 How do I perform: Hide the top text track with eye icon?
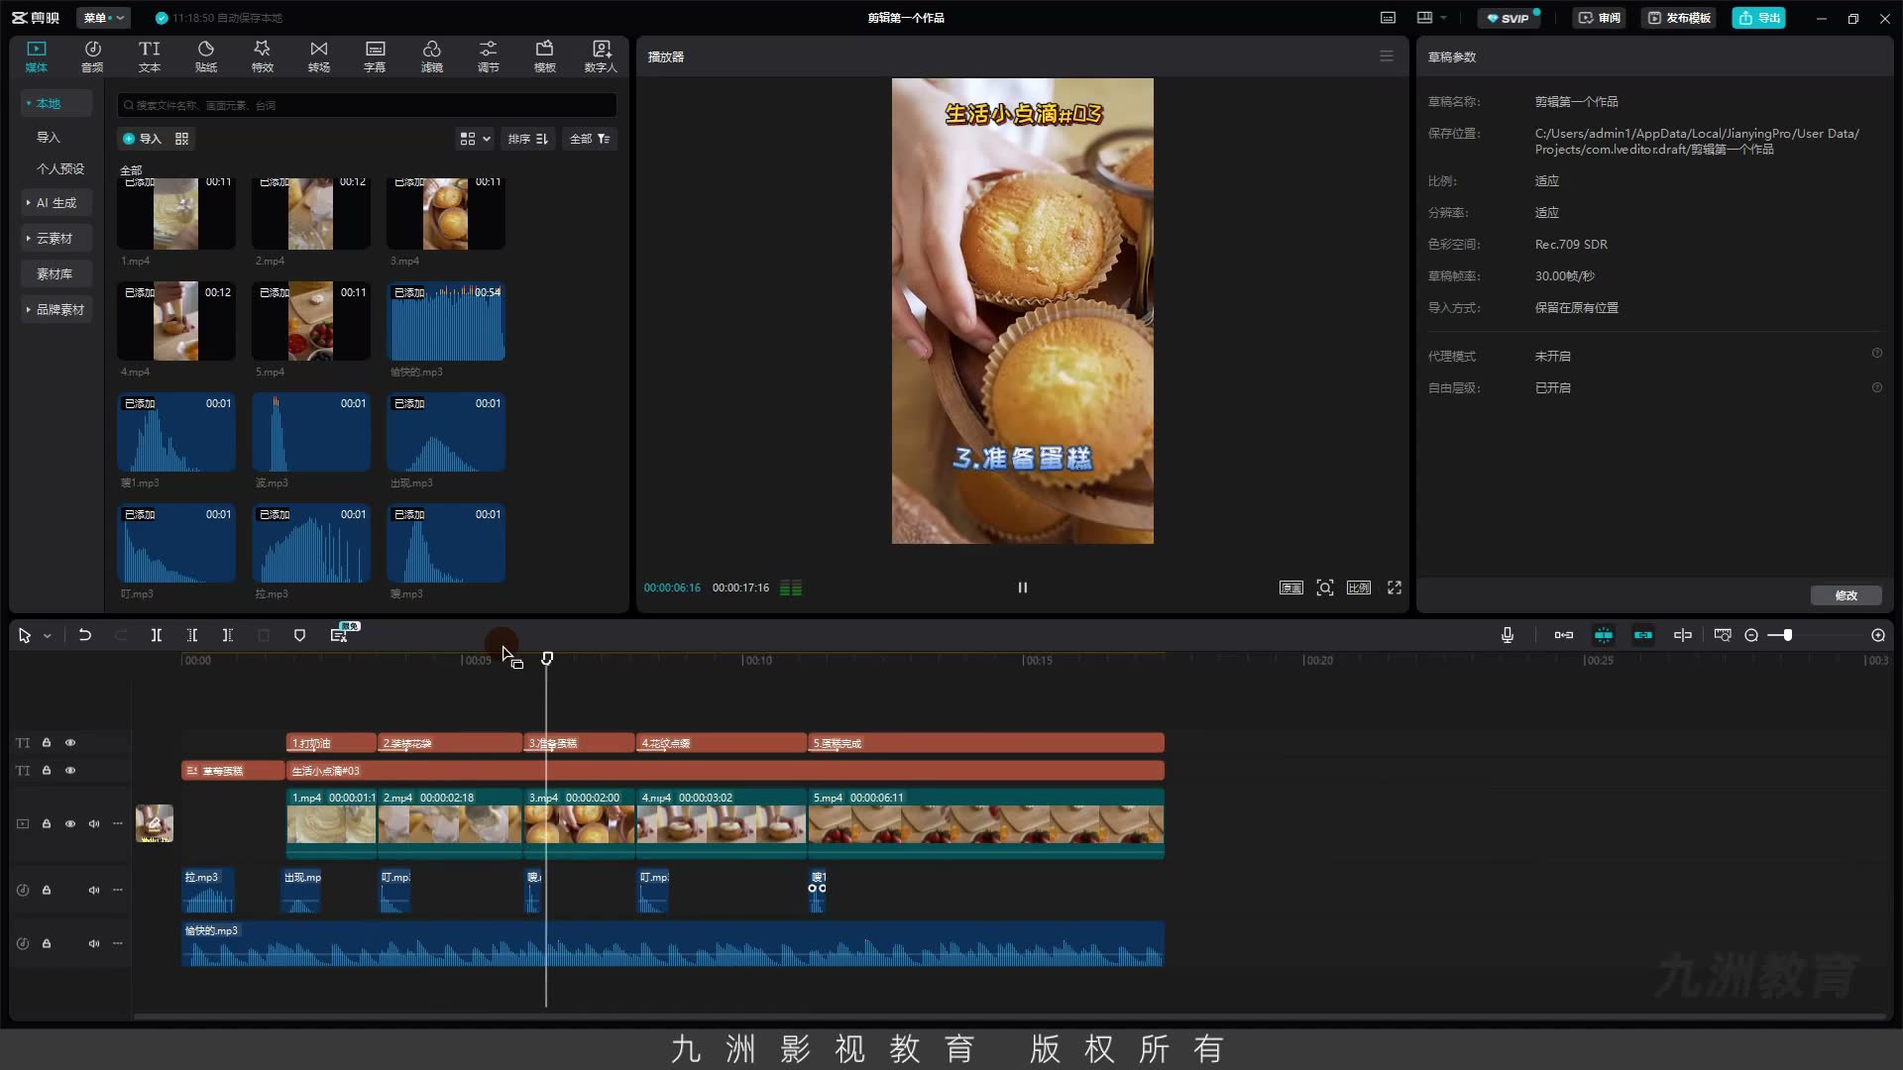coord(70,742)
